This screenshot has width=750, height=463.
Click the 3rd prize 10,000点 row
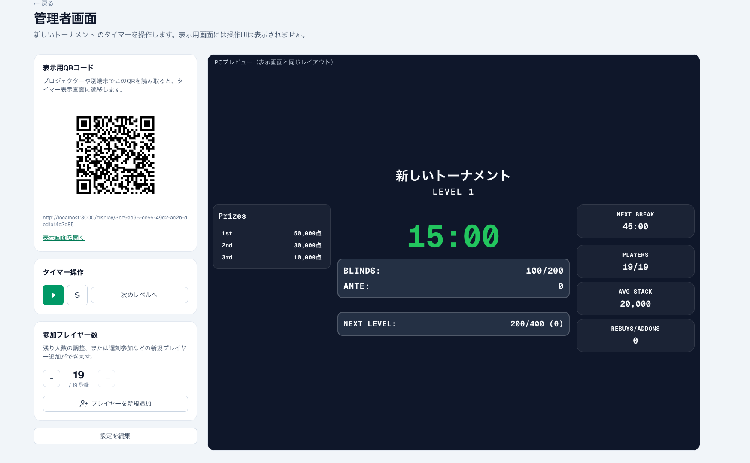[x=271, y=257]
